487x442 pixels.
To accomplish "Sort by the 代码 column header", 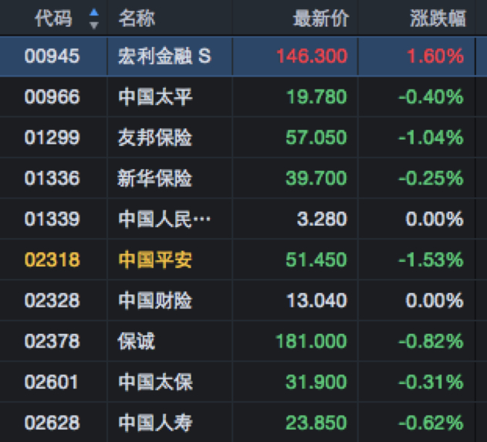I will 53,19.
